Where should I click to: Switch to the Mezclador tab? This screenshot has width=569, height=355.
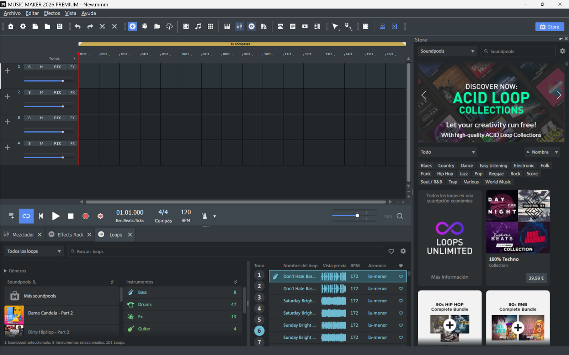[23, 235]
